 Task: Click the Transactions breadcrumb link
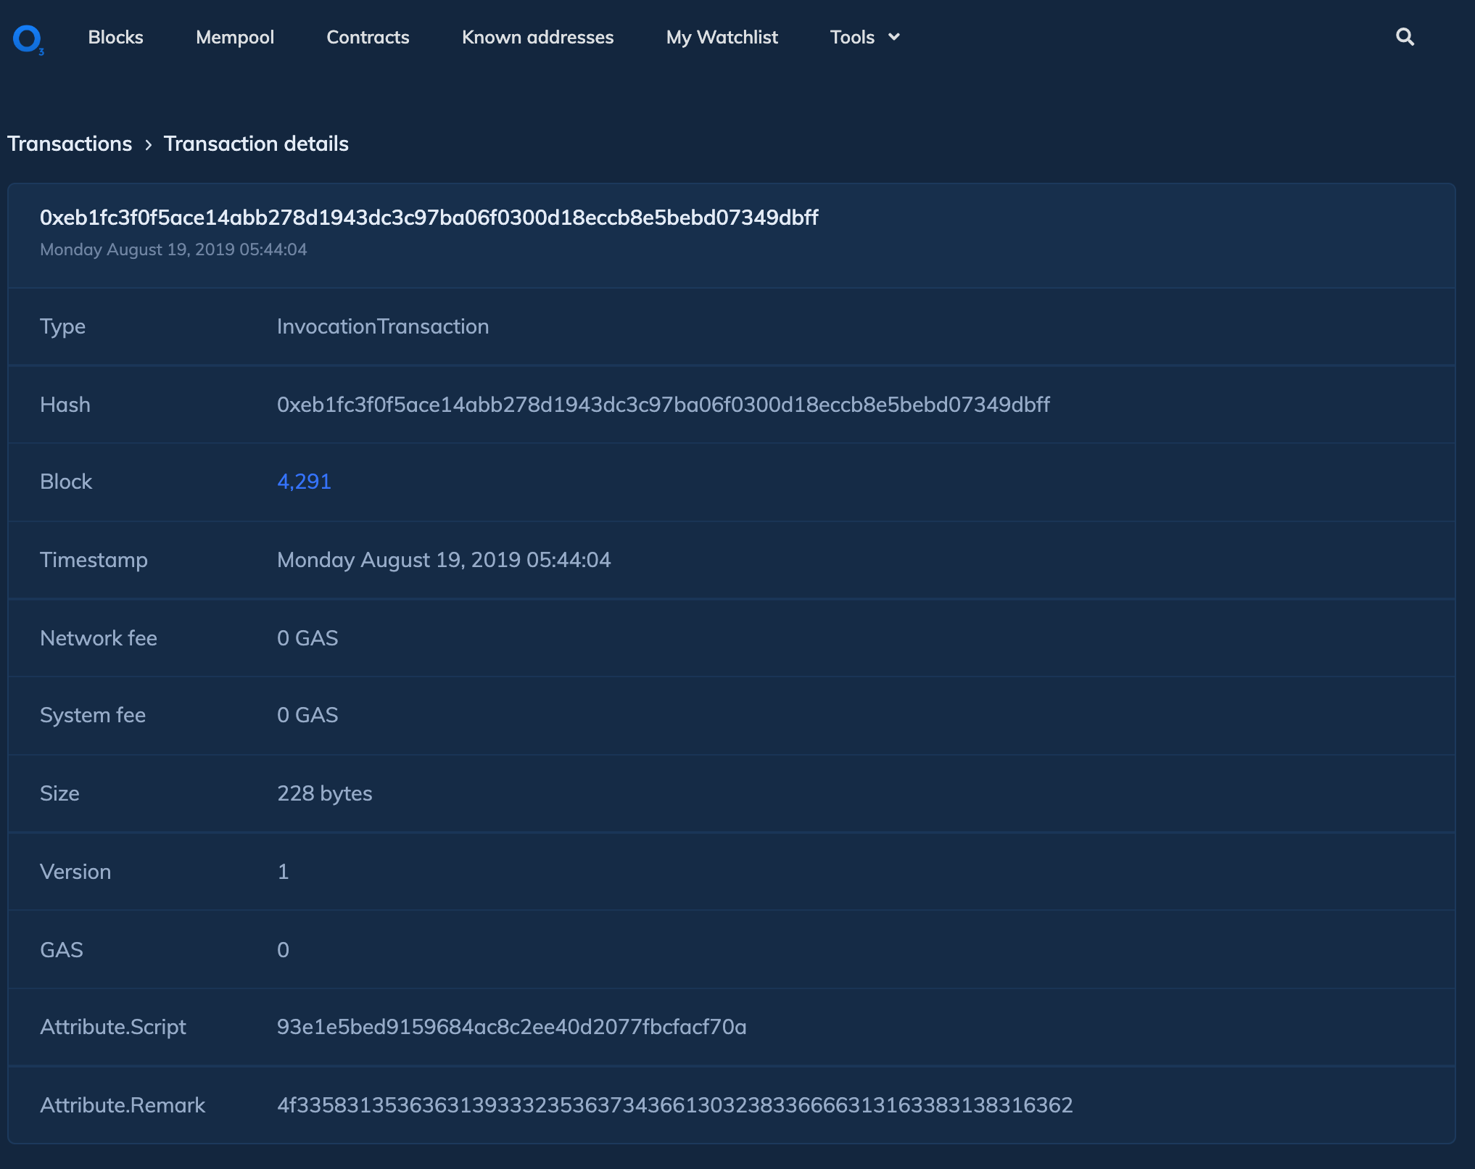coord(70,144)
